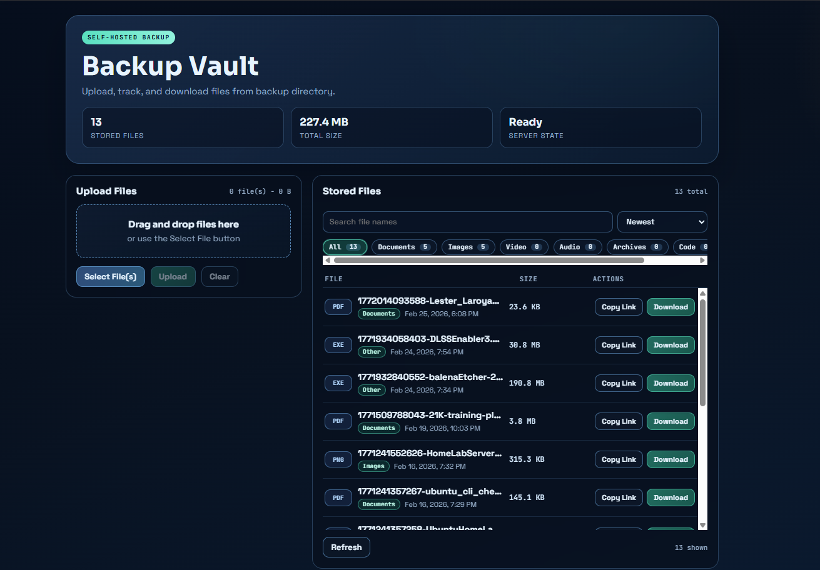Click the Other tag under the DLSSEnabler file
820x570 pixels.
pyautogui.click(x=372, y=351)
